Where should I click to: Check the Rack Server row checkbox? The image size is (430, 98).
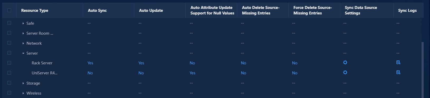[9, 63]
